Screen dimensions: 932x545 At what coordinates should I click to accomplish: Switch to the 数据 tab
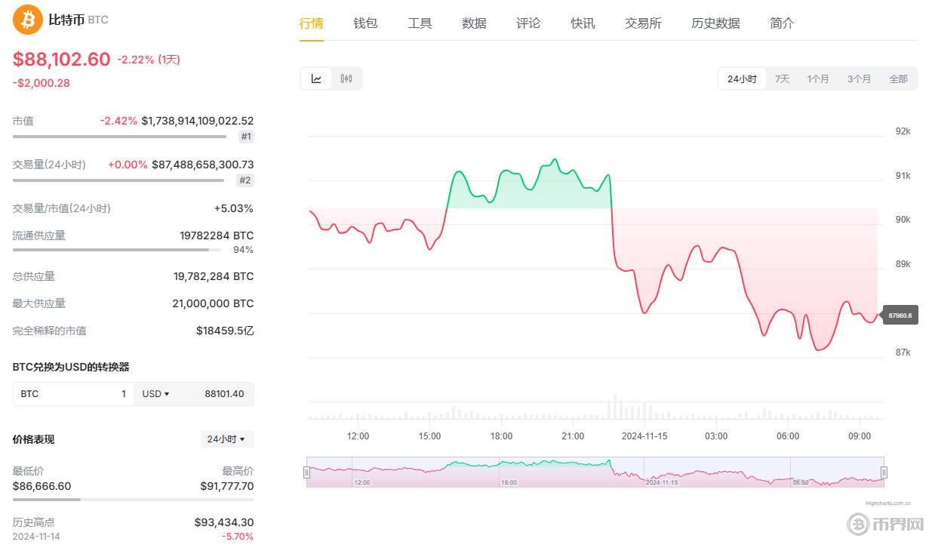click(x=474, y=23)
